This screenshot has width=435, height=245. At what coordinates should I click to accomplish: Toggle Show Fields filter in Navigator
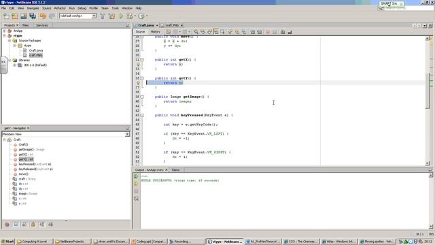pos(16,225)
